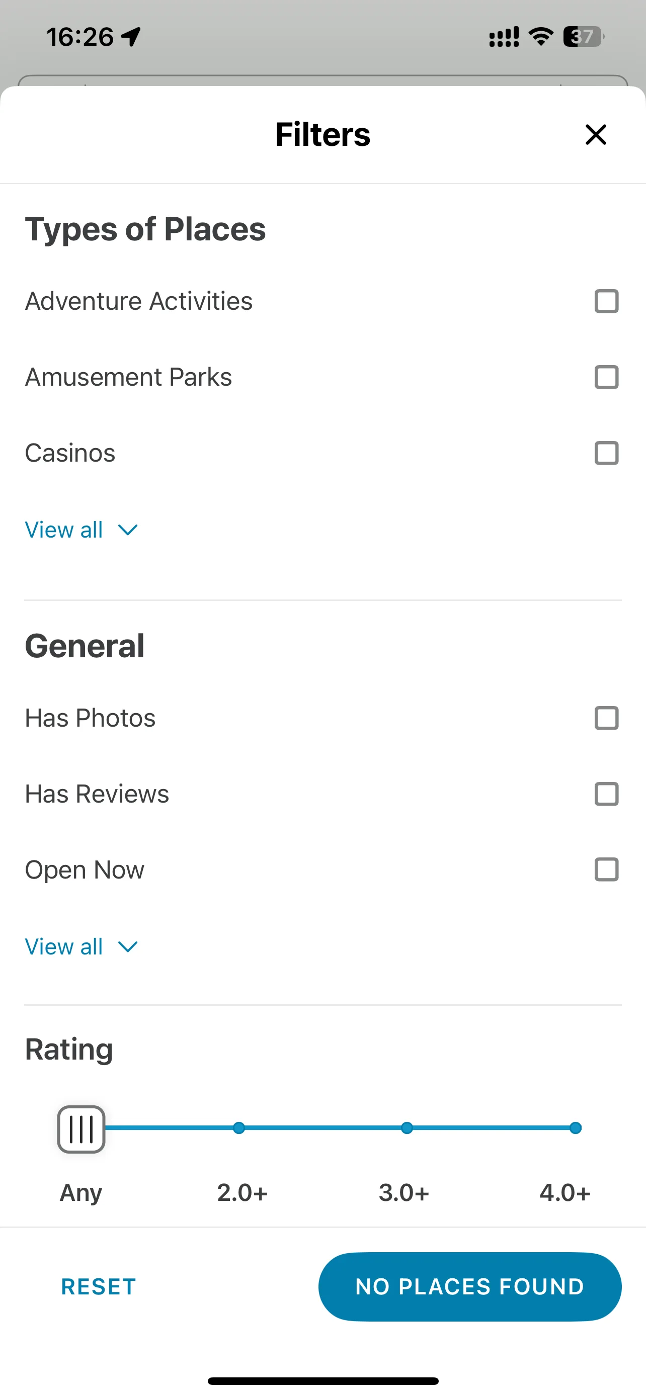Enable the Open Now filter
Viewport: 646px width, 1397px height.
[606, 870]
